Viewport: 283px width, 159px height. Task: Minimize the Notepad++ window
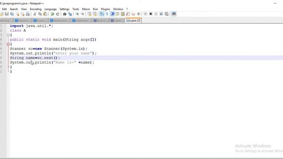(x=275, y=3)
